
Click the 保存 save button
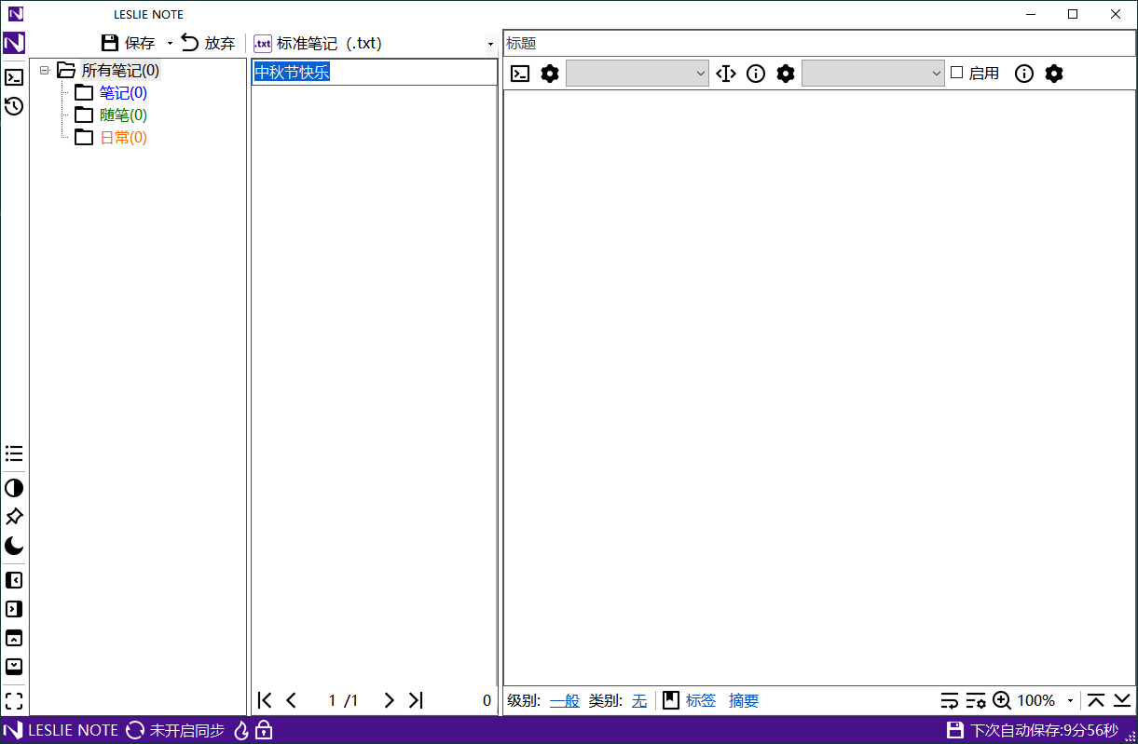click(129, 43)
